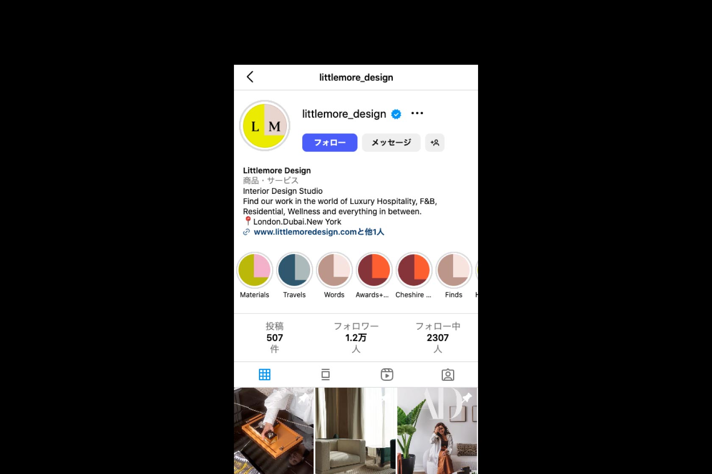Image resolution: width=712 pixels, height=474 pixels.
Task: Open the Words story highlight
Action: click(x=334, y=270)
